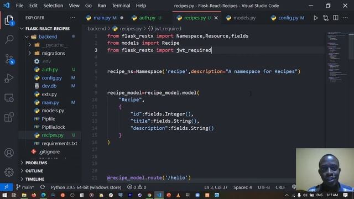Expand the __pycache__ folder
The height and width of the screenshot is (199, 354).
29,45
